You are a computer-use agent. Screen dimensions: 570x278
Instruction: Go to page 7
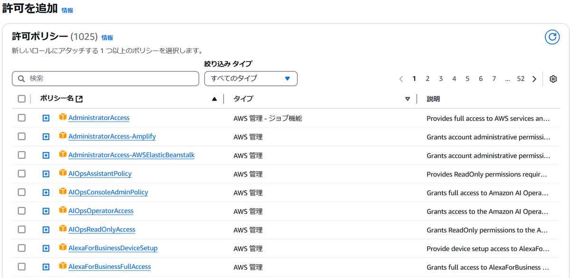point(494,79)
